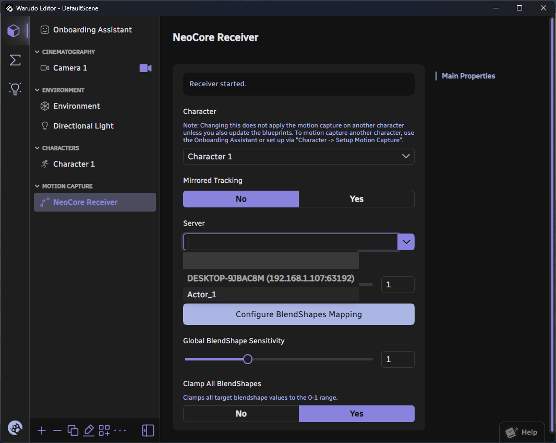Select Directional Light asset
Screen dimensions: 556x443
[95, 126]
